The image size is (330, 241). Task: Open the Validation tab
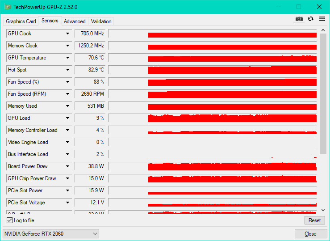(101, 21)
